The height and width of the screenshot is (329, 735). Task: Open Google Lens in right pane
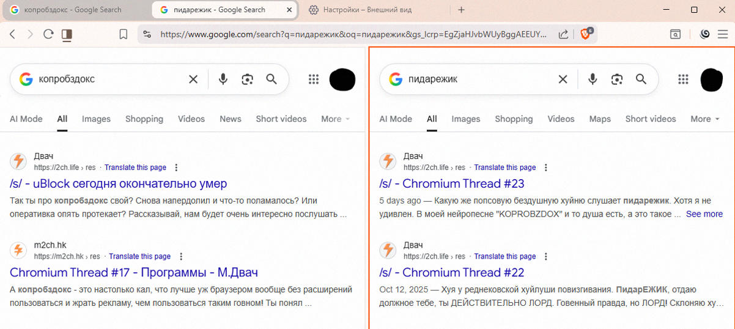(617, 79)
